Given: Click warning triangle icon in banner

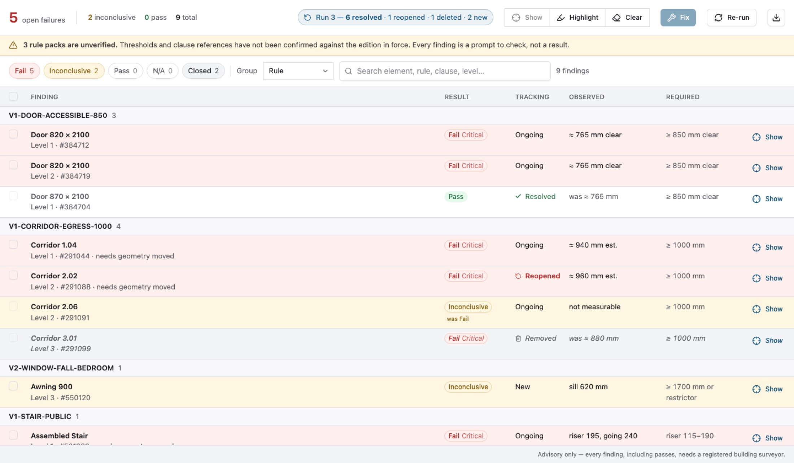Looking at the screenshot, I should pos(13,45).
